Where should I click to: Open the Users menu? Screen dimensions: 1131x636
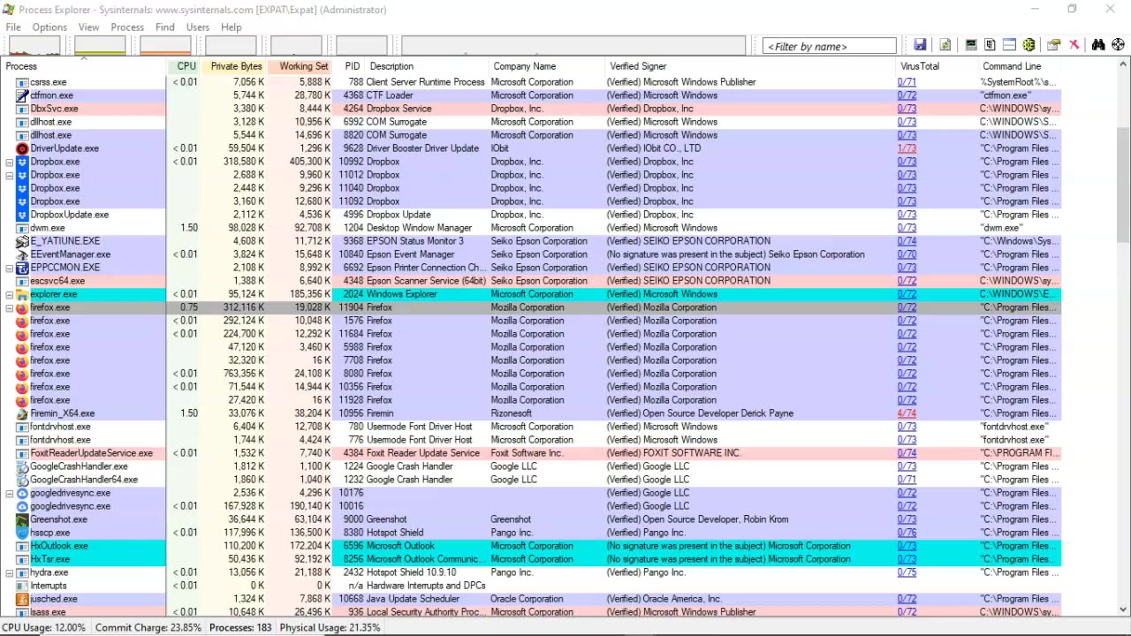tap(198, 27)
